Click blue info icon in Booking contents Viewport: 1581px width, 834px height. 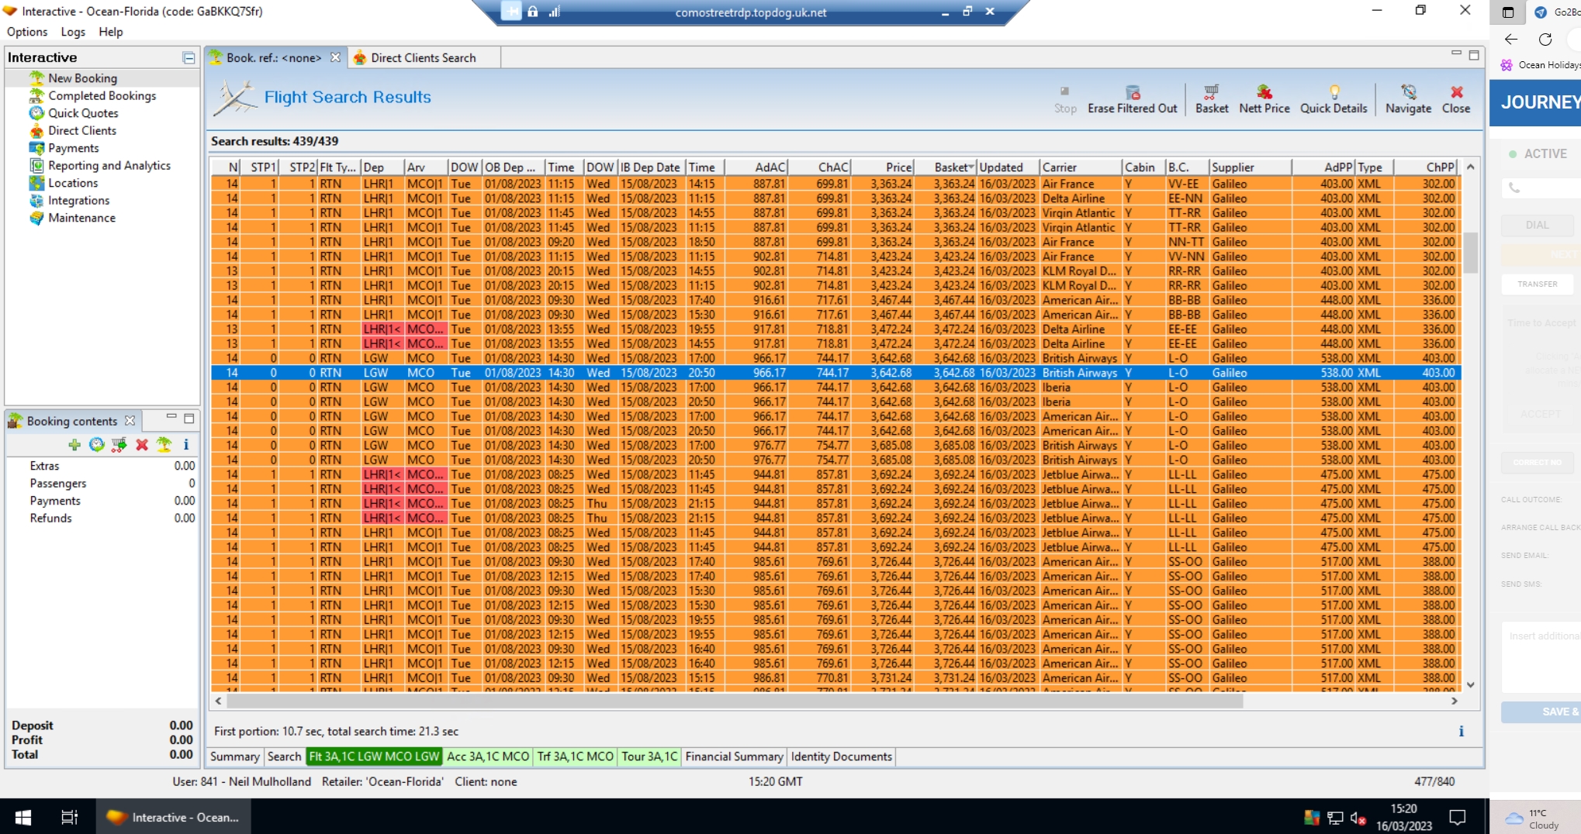click(x=186, y=444)
